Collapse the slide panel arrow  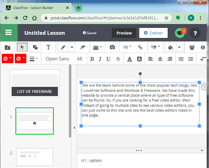tap(74, 128)
